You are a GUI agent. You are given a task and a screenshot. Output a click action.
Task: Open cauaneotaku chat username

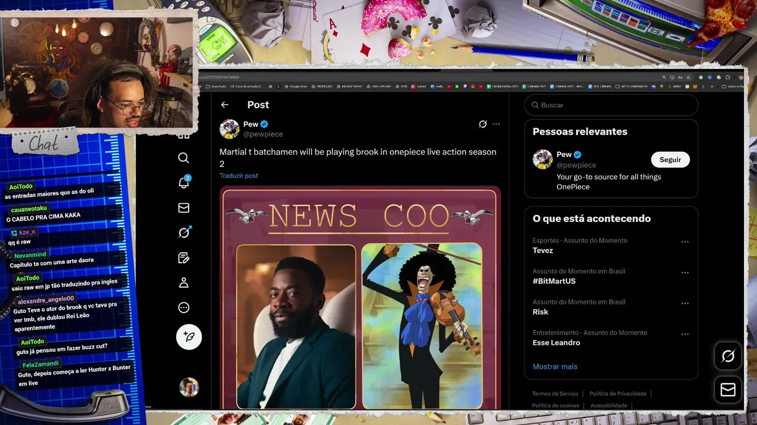click(29, 209)
